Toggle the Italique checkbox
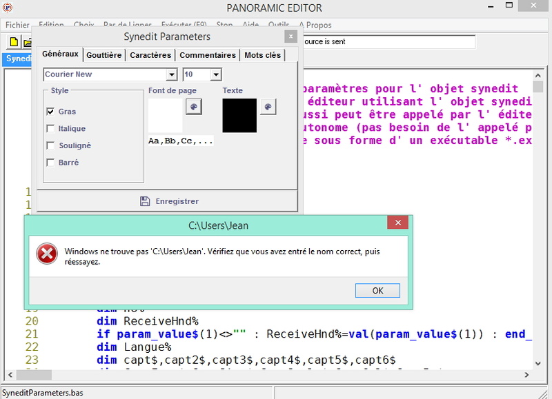Screen dimensions: 552x399 tap(50, 128)
